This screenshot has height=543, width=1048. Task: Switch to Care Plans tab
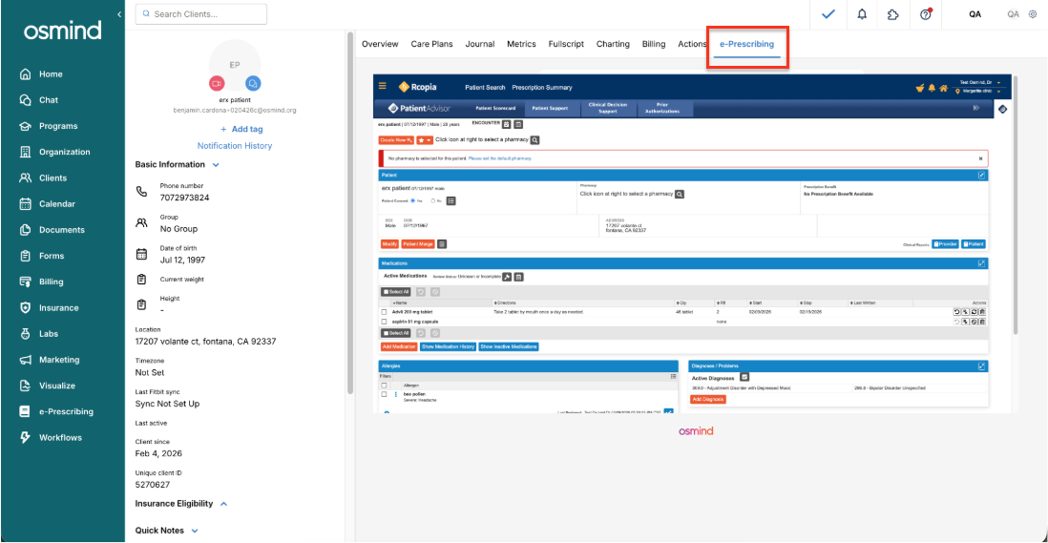pyautogui.click(x=431, y=44)
